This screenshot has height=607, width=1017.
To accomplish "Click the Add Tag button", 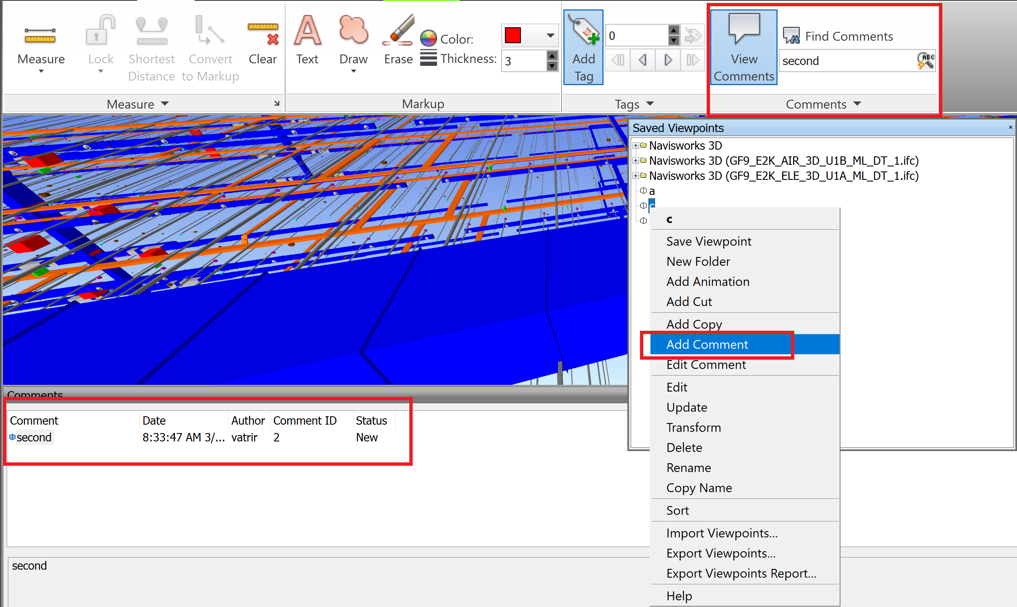I will 583,47.
